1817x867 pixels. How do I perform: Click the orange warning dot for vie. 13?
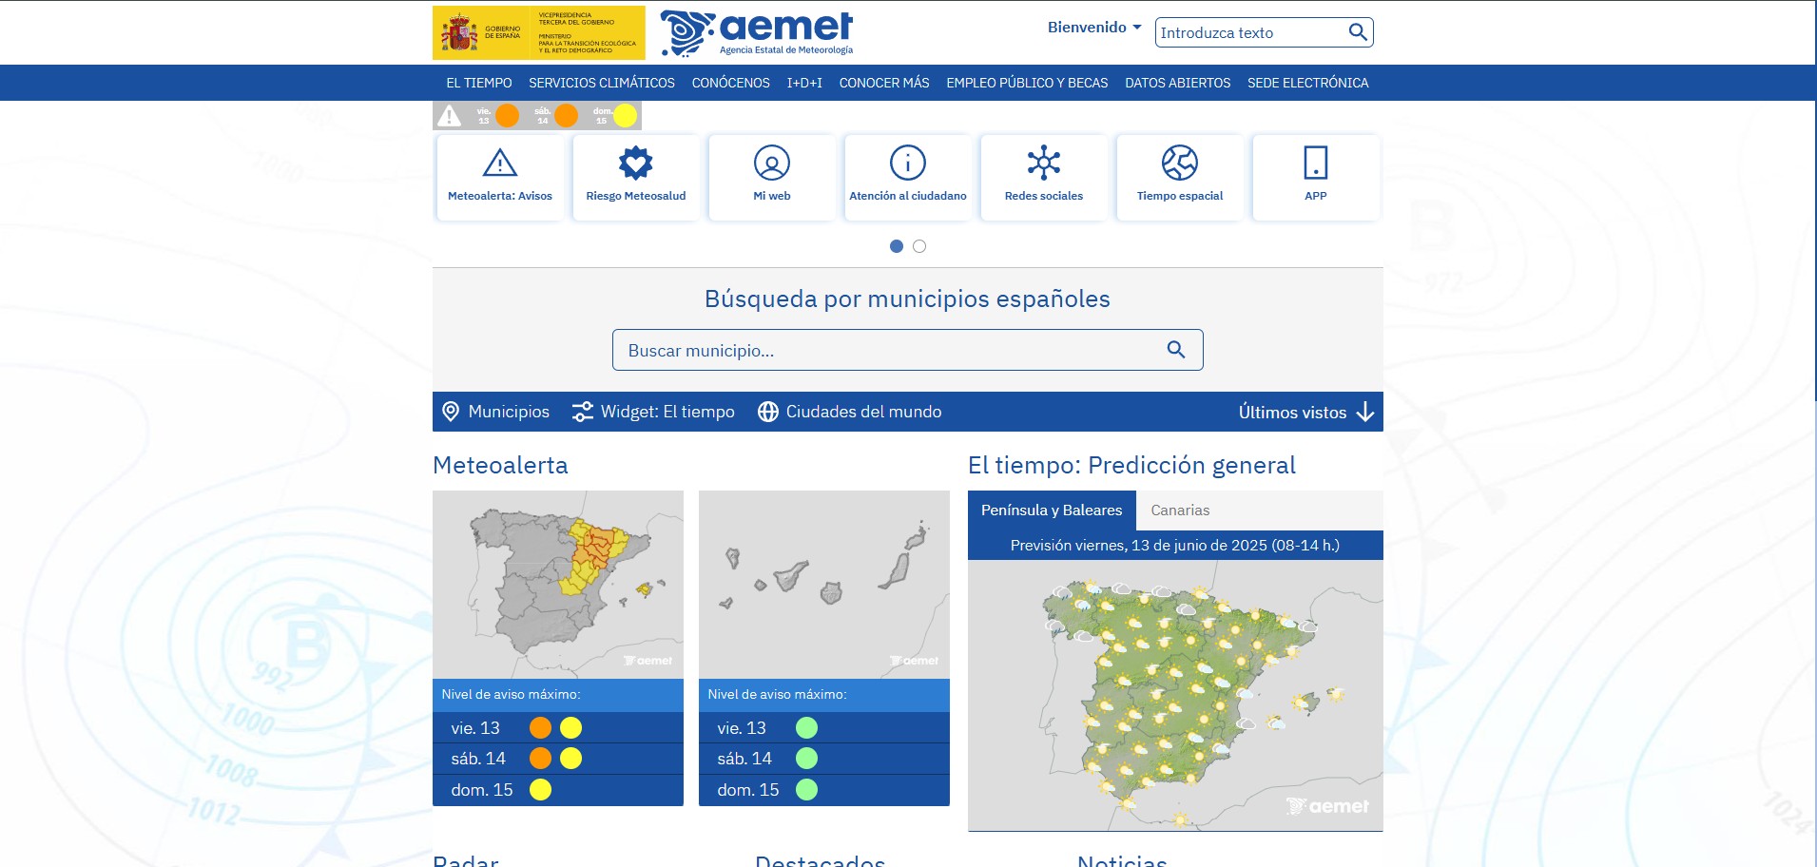pyautogui.click(x=540, y=728)
